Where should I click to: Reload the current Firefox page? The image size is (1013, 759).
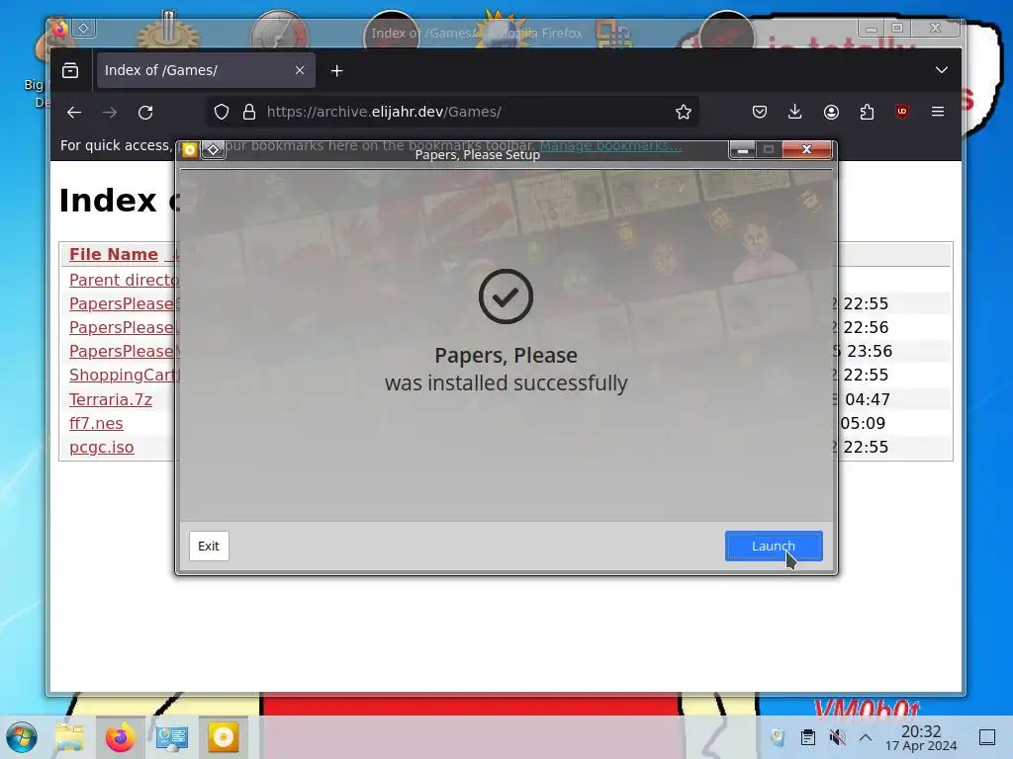(x=145, y=113)
